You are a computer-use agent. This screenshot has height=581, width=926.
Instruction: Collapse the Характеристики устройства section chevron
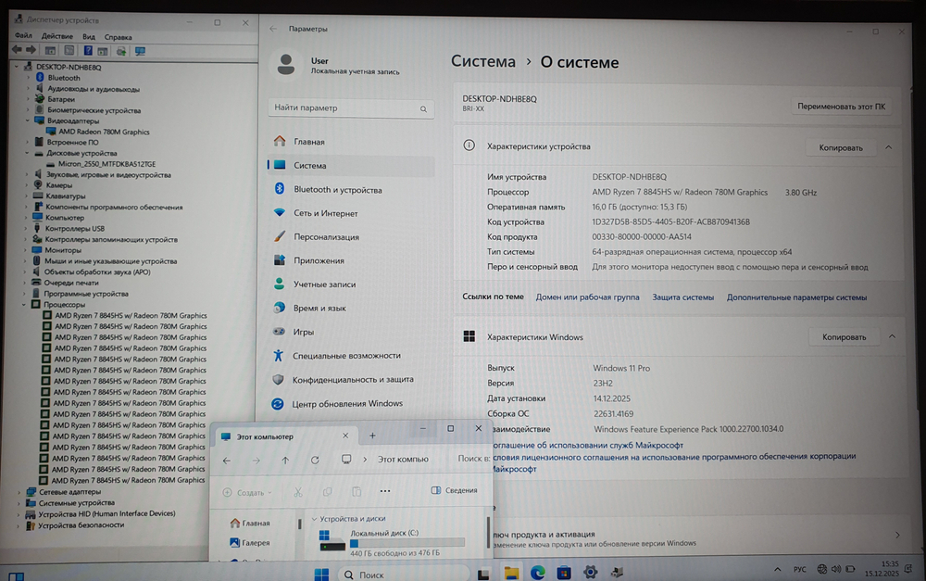[887, 145]
